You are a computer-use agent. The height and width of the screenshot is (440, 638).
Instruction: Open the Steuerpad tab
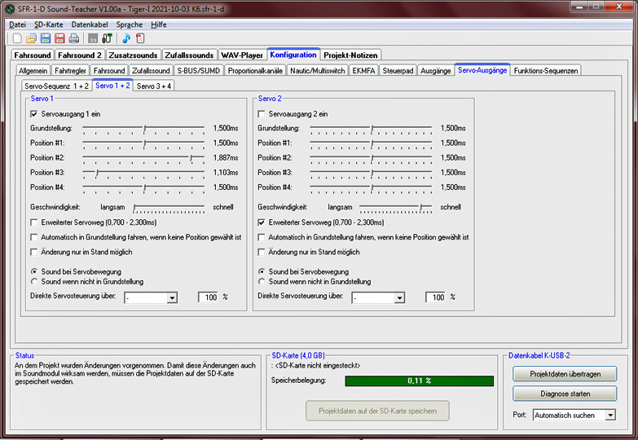398,70
